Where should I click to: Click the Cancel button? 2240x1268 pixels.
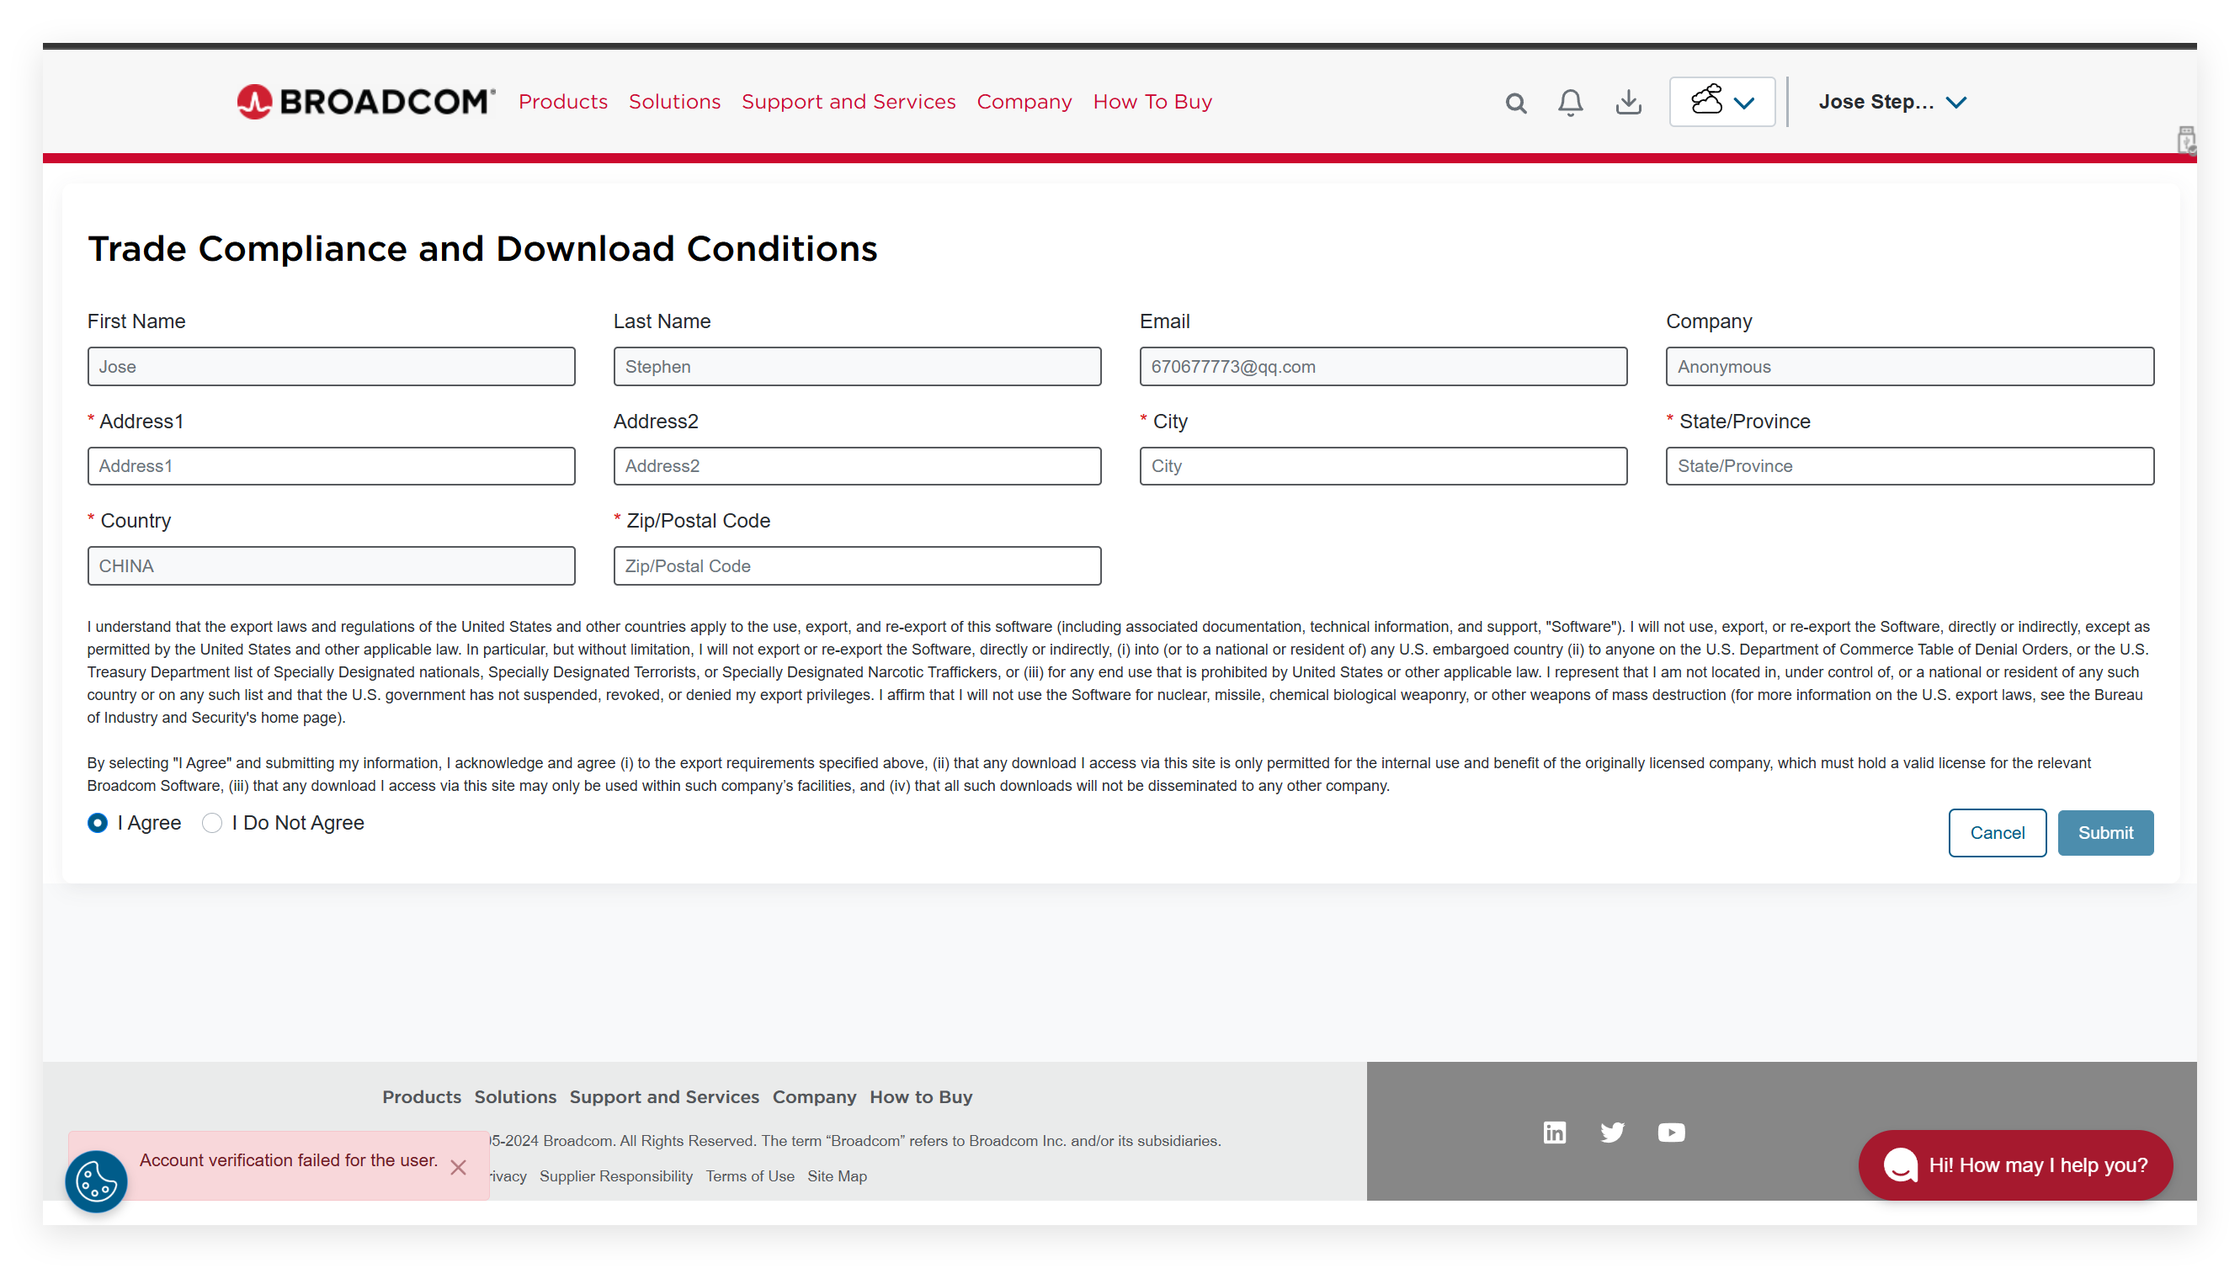[1997, 832]
